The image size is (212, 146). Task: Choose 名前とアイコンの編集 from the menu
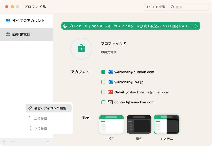[x=49, y=108]
